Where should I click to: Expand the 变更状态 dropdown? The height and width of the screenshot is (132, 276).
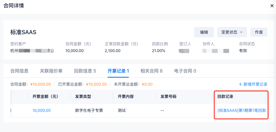232,32
